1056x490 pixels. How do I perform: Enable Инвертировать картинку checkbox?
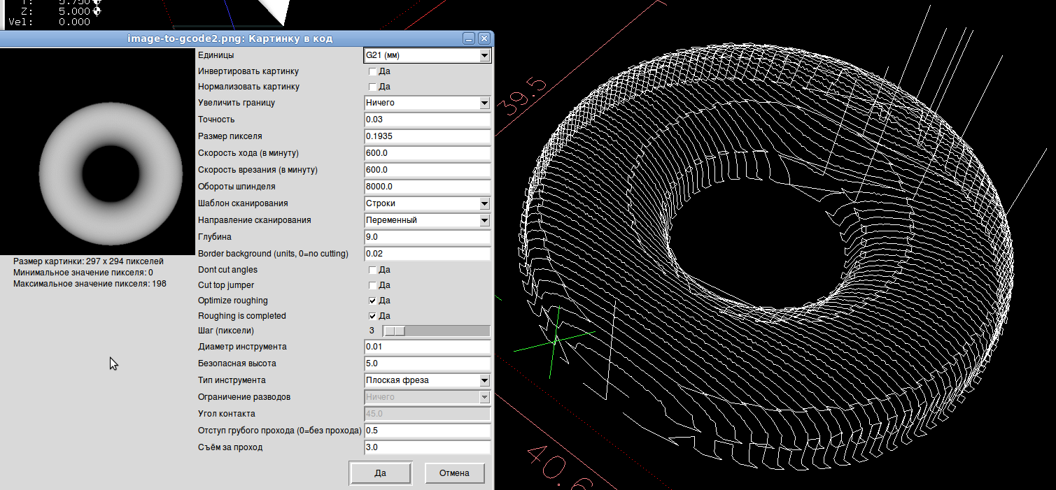(373, 71)
